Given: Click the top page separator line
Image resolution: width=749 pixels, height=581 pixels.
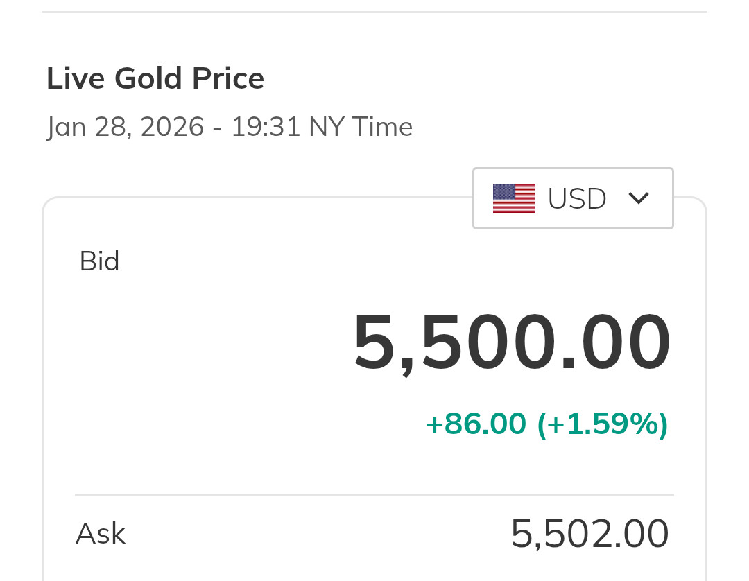Looking at the screenshot, I should (374, 12).
